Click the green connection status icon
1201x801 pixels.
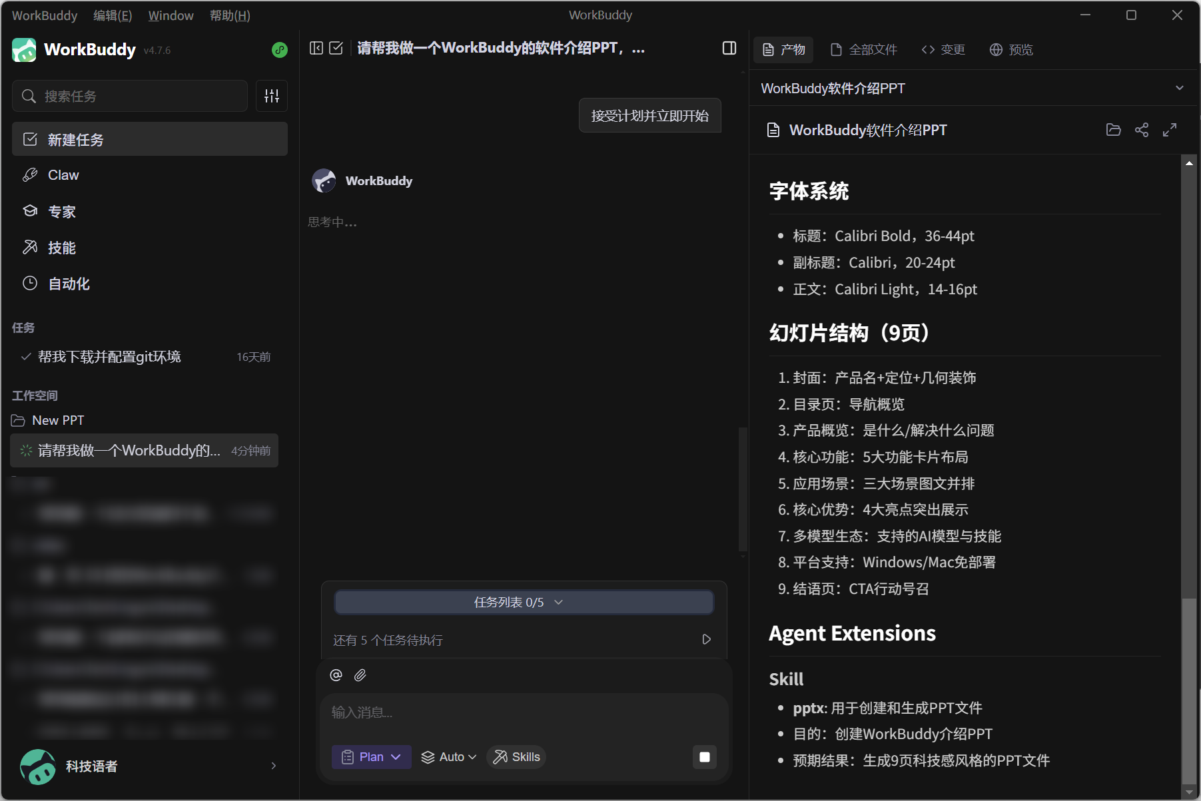280,50
